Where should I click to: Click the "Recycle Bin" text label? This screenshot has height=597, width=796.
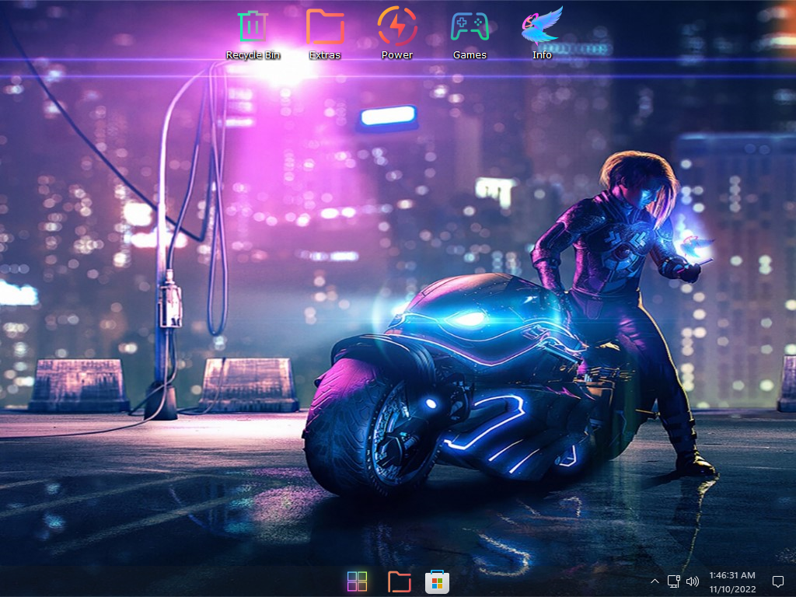coord(253,55)
